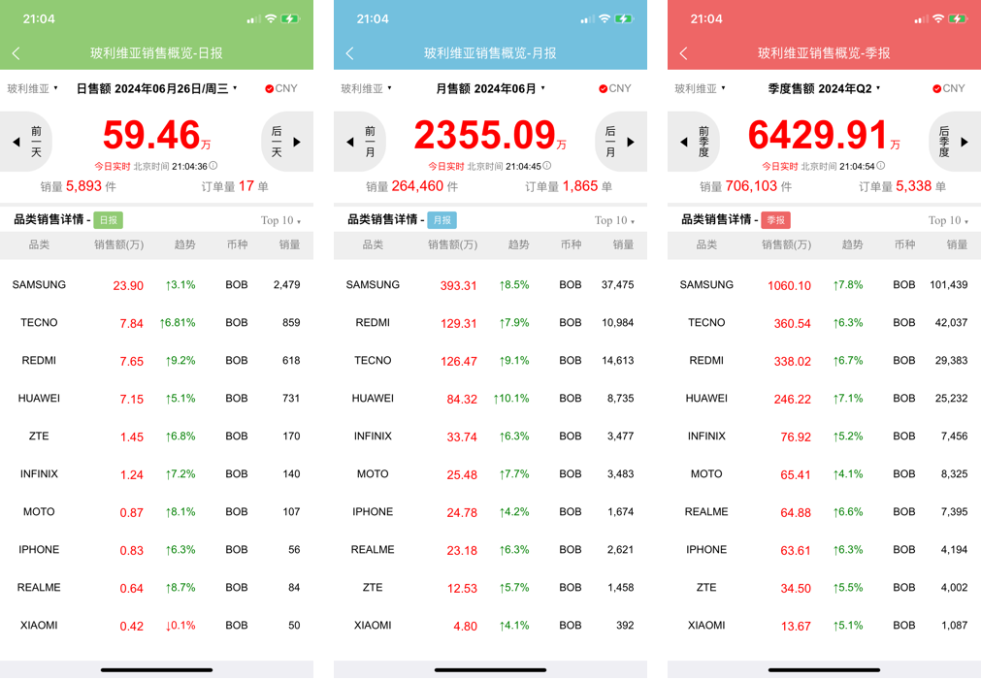Select SAMSUNG row with 1060.10 sales
This screenshot has width=981, height=680.
click(824, 285)
